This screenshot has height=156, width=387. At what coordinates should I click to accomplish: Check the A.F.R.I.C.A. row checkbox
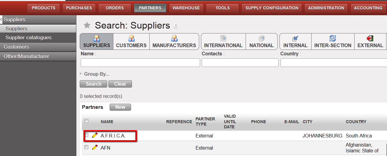[x=86, y=135]
